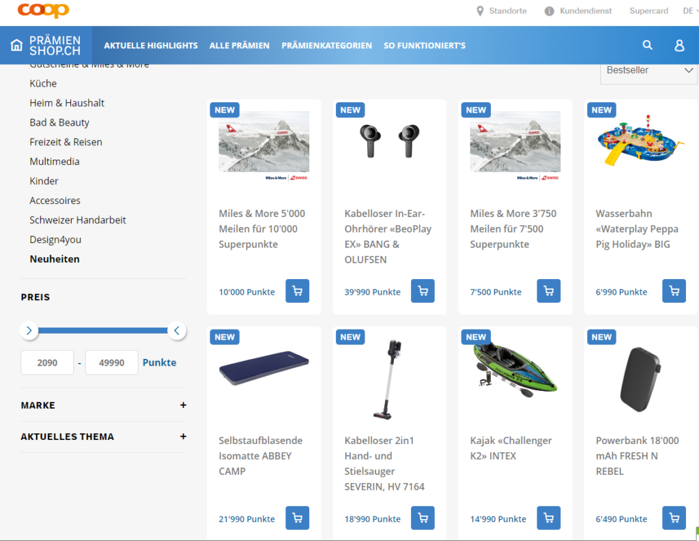Select the Neuheiten category
The image size is (699, 541).
(x=55, y=259)
